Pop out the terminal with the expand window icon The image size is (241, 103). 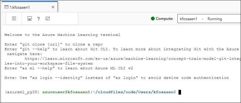pyautogui.click(x=48, y=19)
